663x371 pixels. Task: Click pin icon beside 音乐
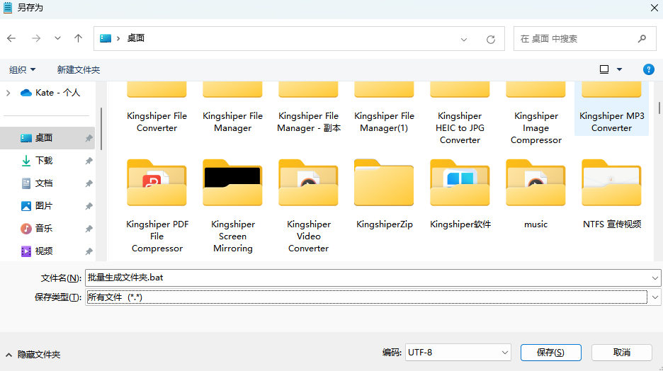(89, 229)
